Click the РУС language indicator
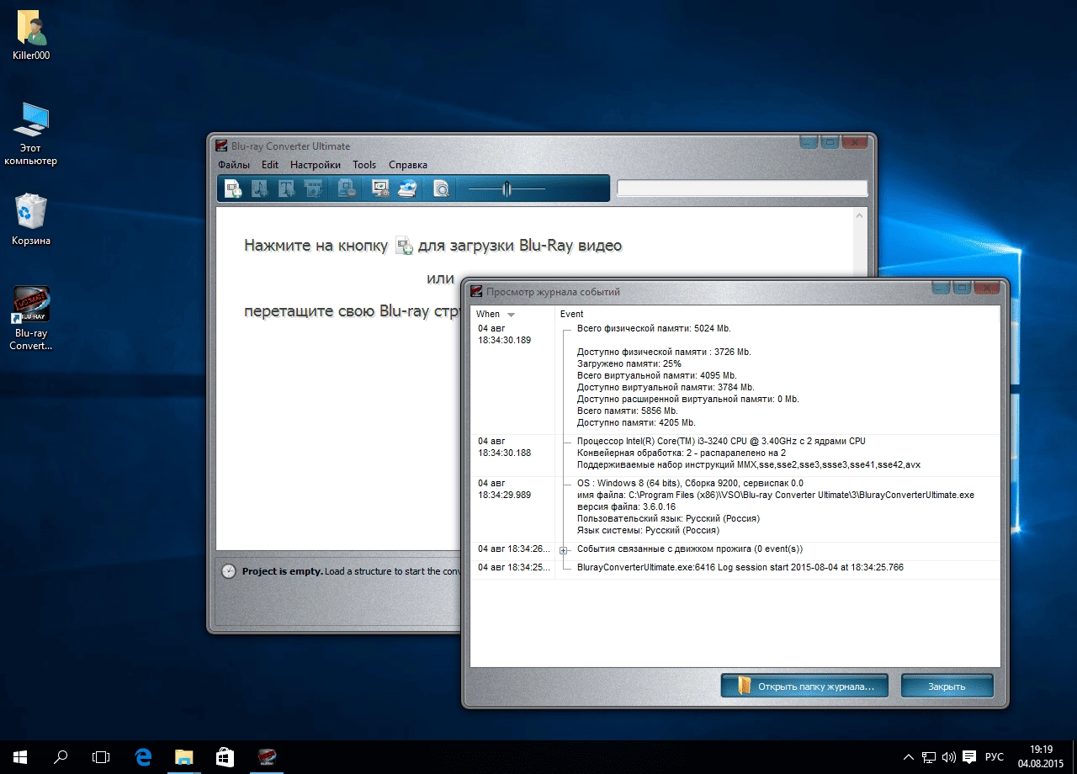The image size is (1077, 774). (995, 757)
